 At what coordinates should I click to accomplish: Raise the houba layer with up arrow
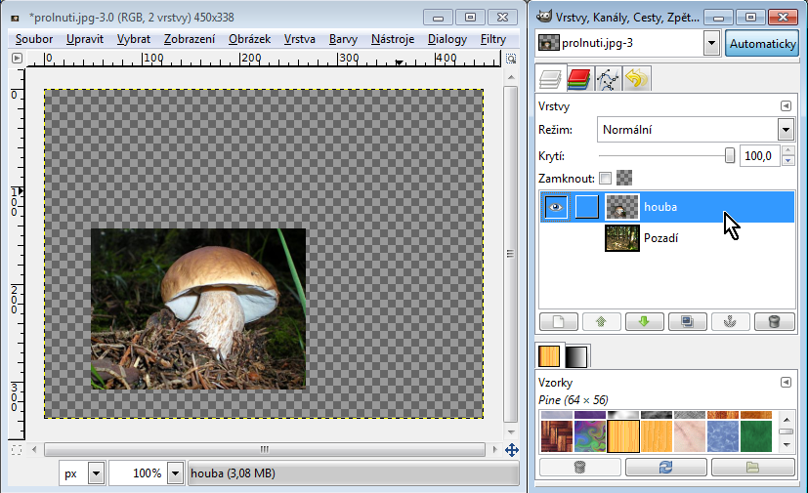point(602,321)
